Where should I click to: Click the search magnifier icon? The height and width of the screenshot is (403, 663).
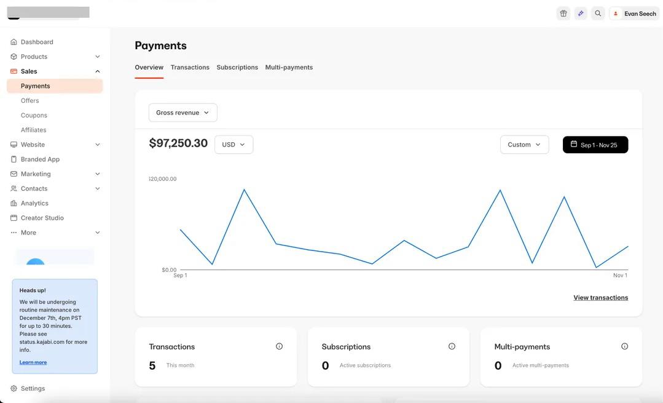(598, 14)
